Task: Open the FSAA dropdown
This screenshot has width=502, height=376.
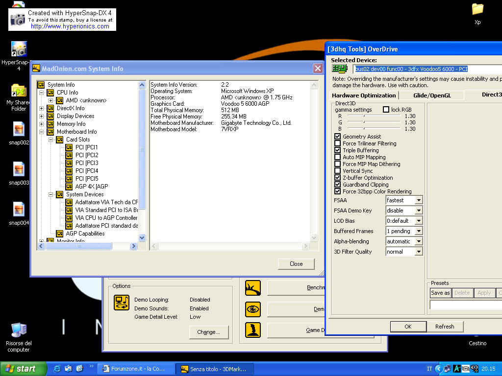Action: click(418, 200)
